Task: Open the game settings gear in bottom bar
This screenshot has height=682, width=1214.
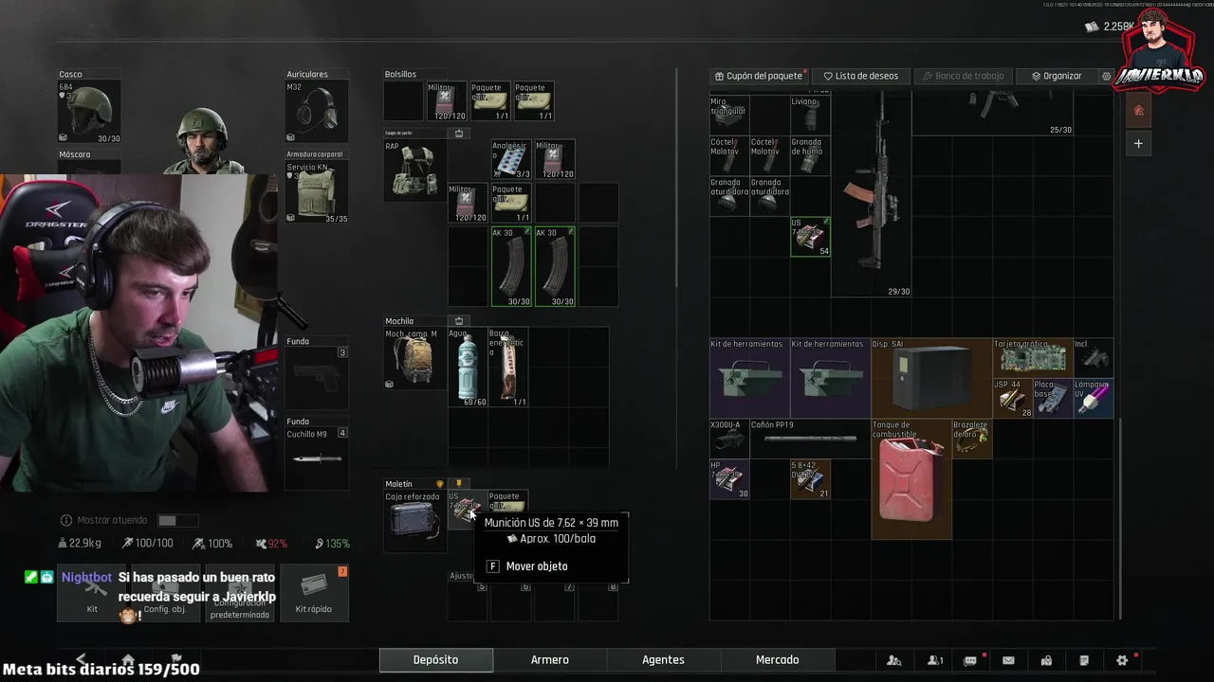Action: 1122,660
